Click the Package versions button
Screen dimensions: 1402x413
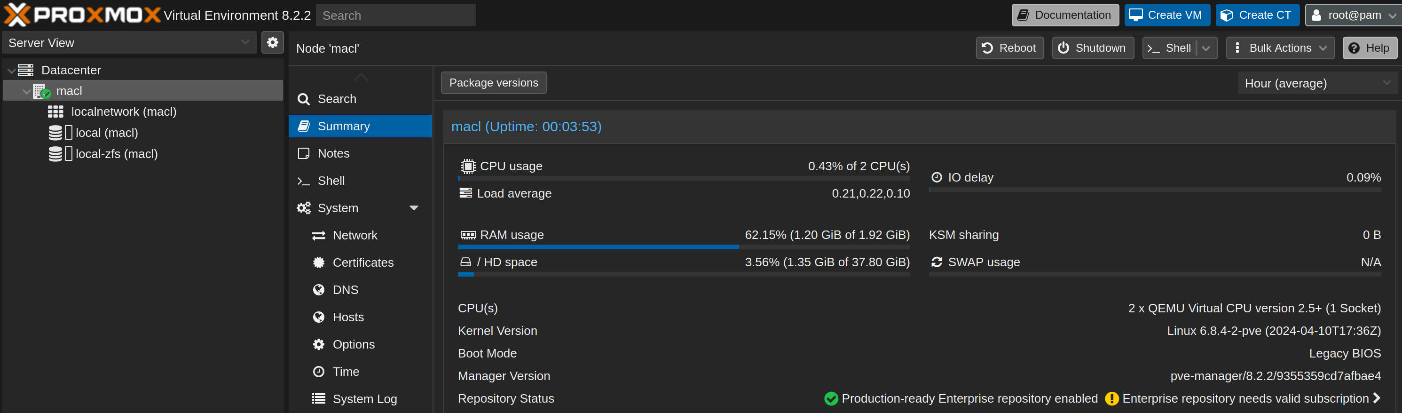(493, 83)
